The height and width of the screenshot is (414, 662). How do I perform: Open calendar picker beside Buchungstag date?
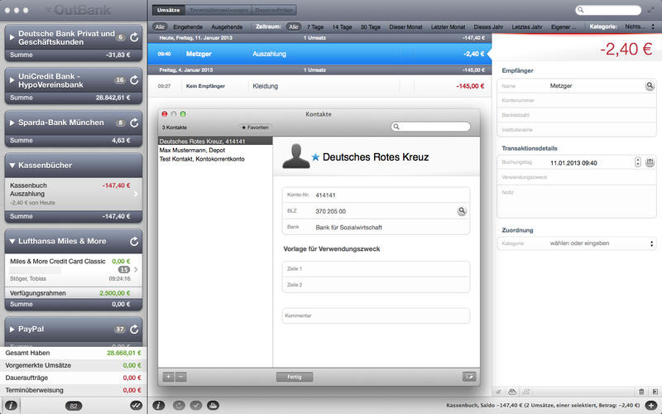(650, 162)
